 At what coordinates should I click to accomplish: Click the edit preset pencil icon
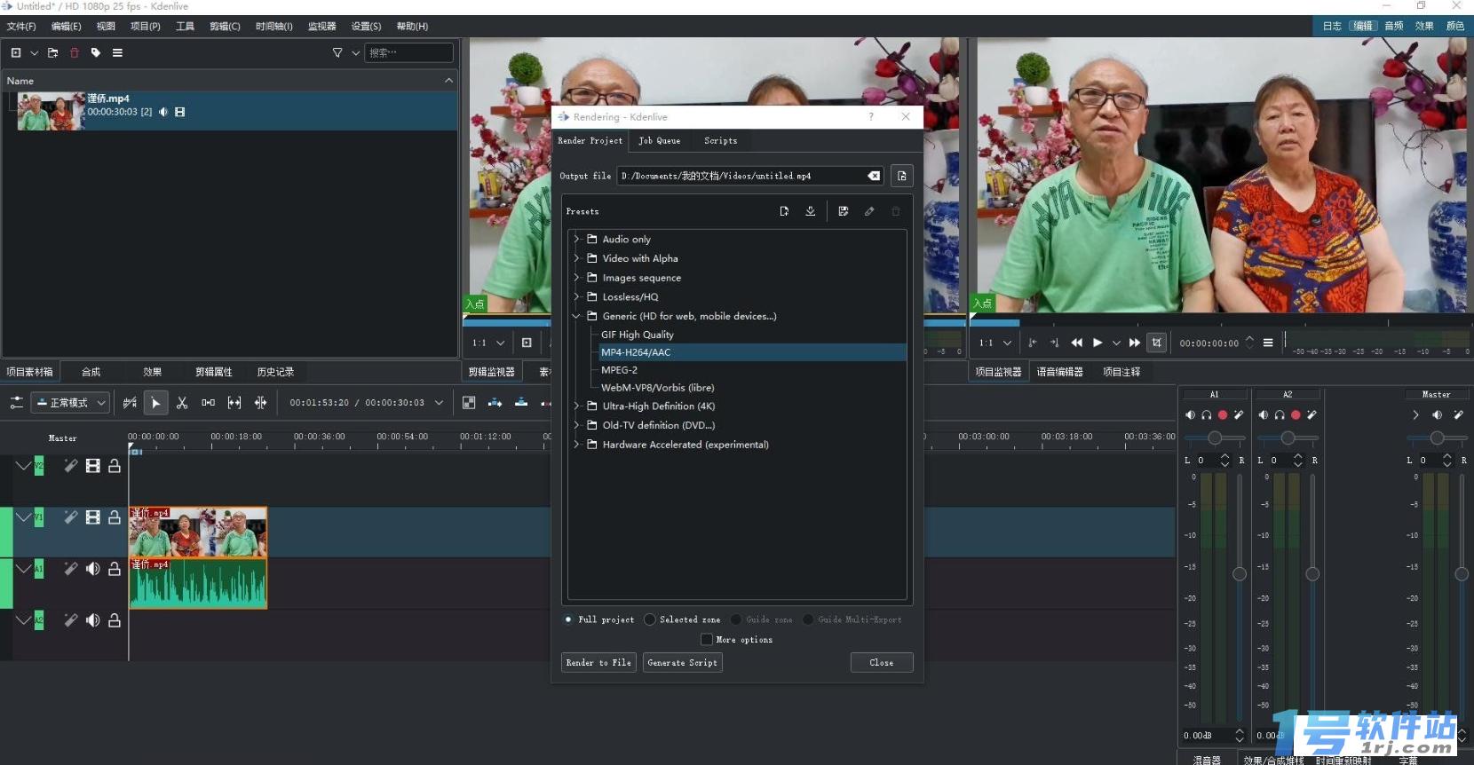pyautogui.click(x=869, y=211)
